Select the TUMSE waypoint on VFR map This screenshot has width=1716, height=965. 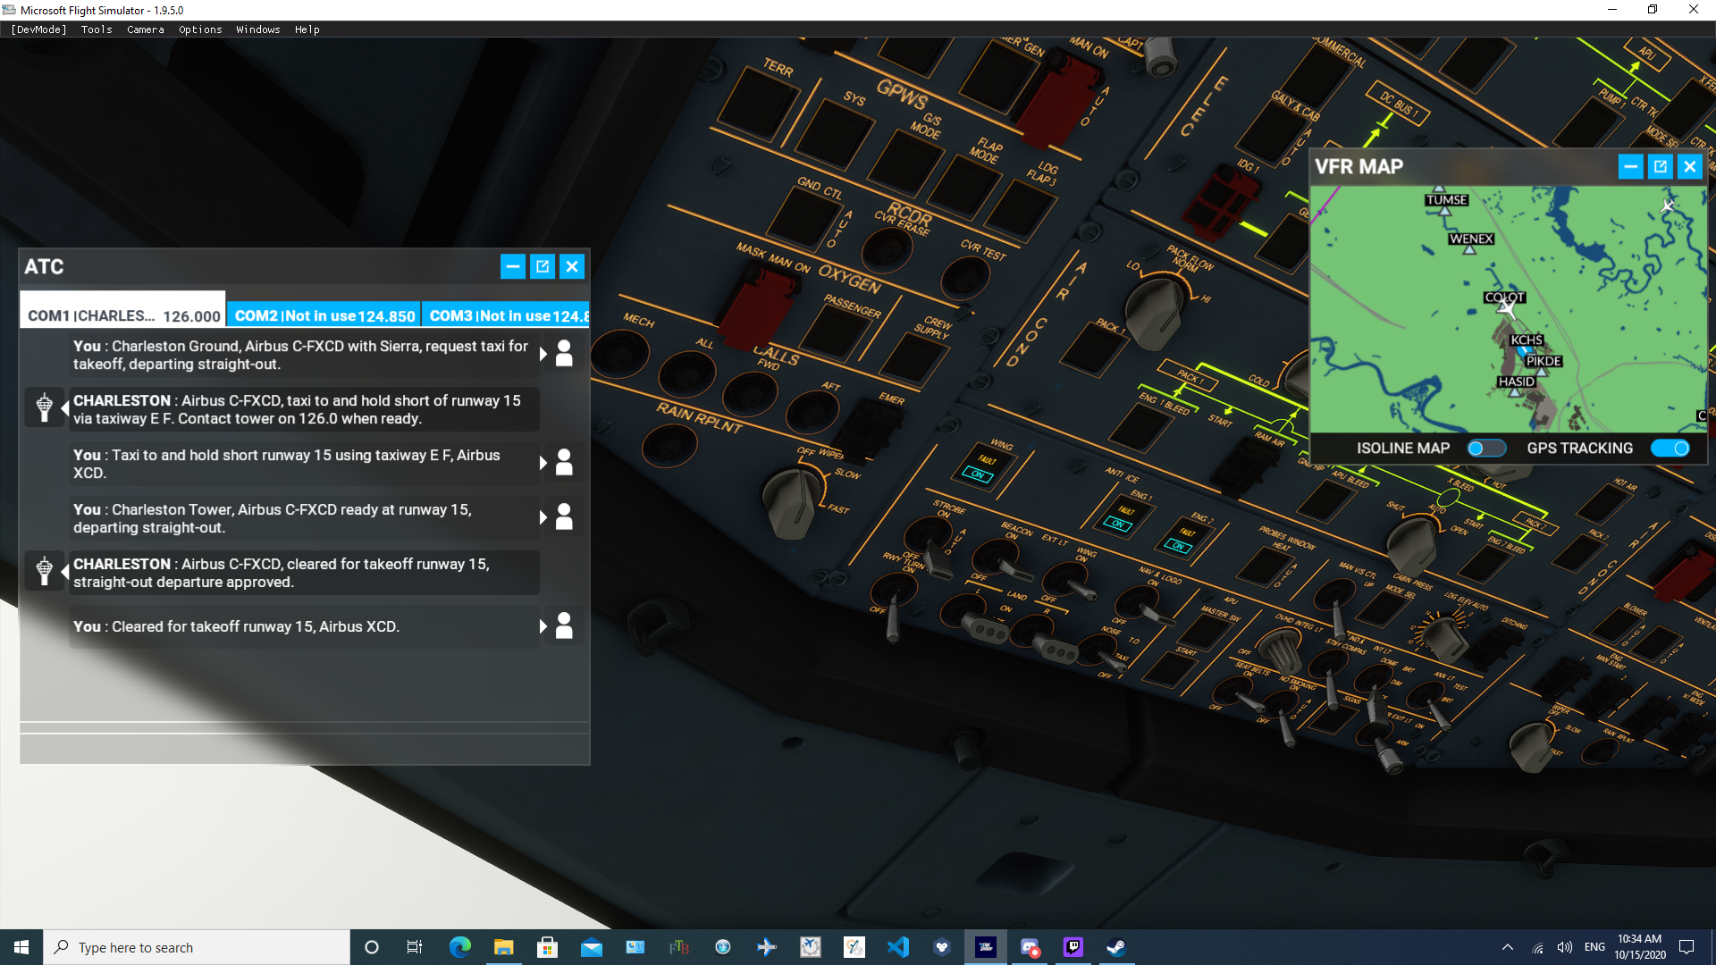(1446, 200)
